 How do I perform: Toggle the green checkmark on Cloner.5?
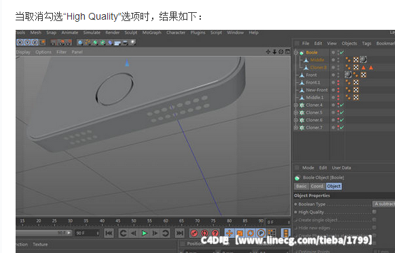(x=341, y=113)
